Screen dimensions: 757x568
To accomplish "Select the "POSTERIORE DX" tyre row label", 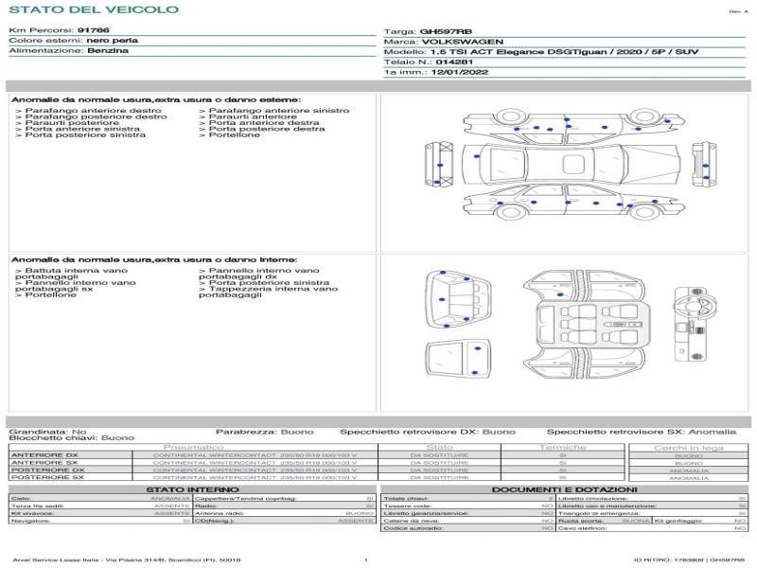I will tap(48, 470).
